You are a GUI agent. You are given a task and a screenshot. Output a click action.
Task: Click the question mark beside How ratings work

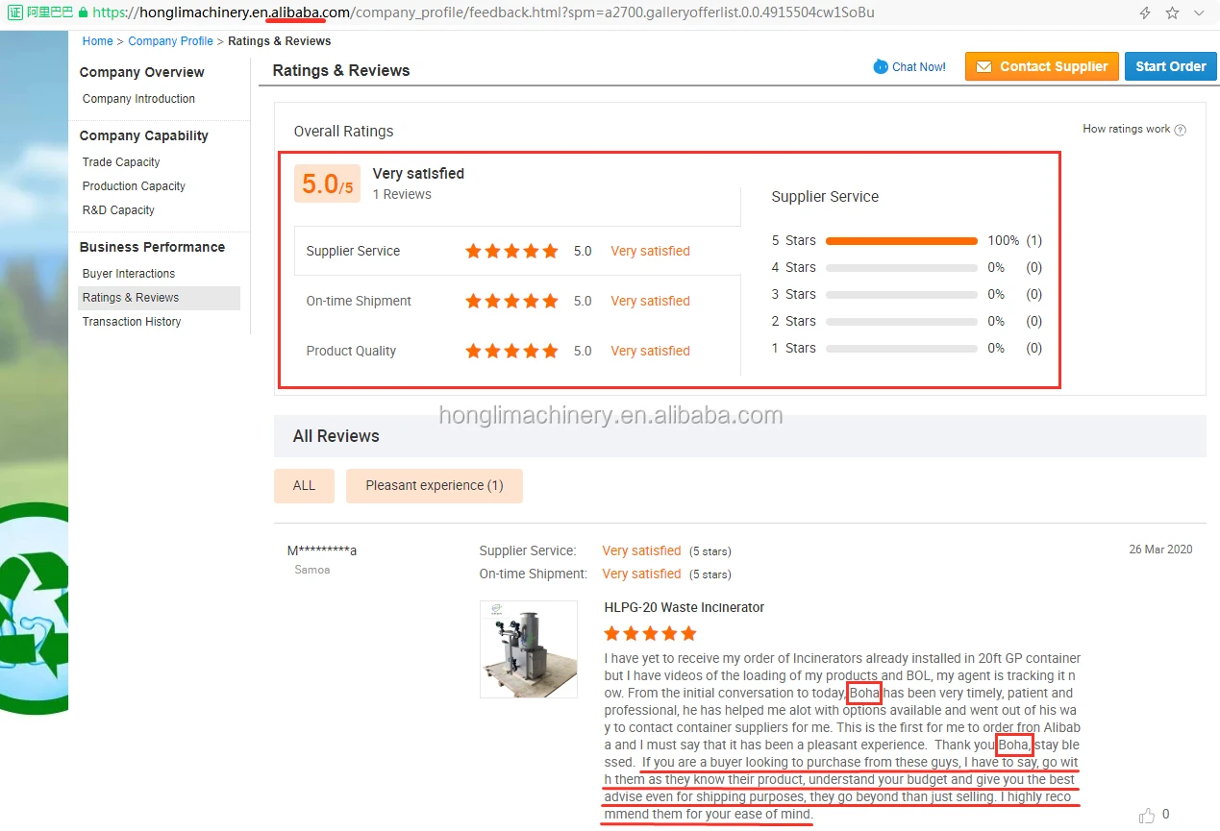[x=1181, y=130]
